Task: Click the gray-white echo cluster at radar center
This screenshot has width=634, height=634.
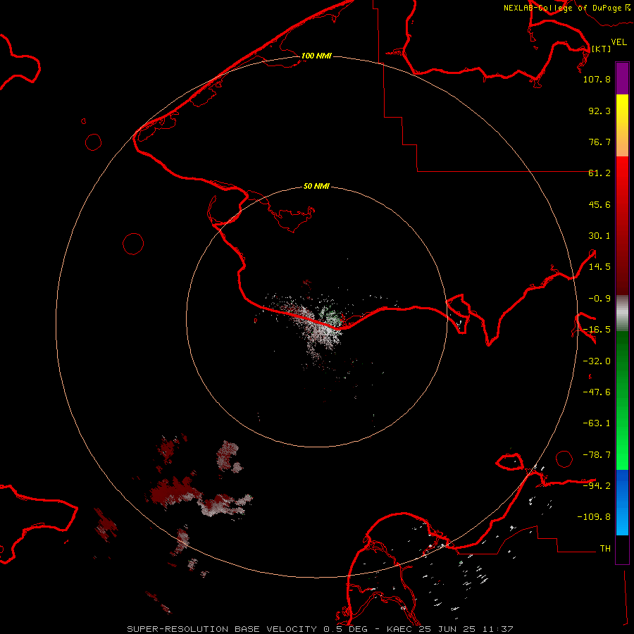Action: [x=319, y=328]
